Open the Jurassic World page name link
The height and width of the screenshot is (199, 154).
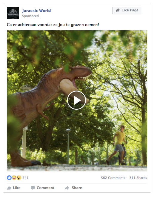point(36,10)
